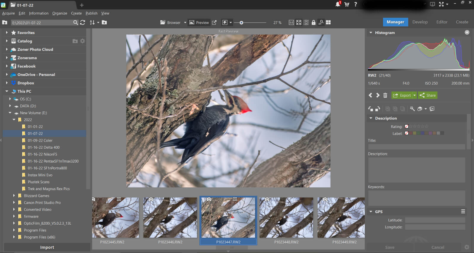Image resolution: width=474 pixels, height=253 pixels.
Task: Click the zoom slider handle
Action: tap(241, 22)
